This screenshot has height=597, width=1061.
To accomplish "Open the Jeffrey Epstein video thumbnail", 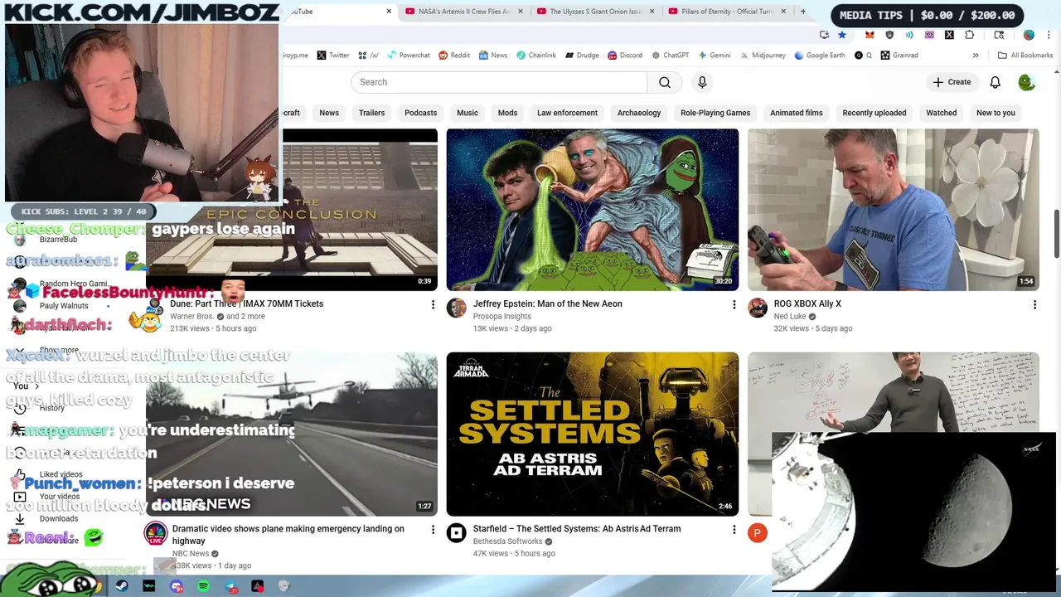I will point(593,210).
